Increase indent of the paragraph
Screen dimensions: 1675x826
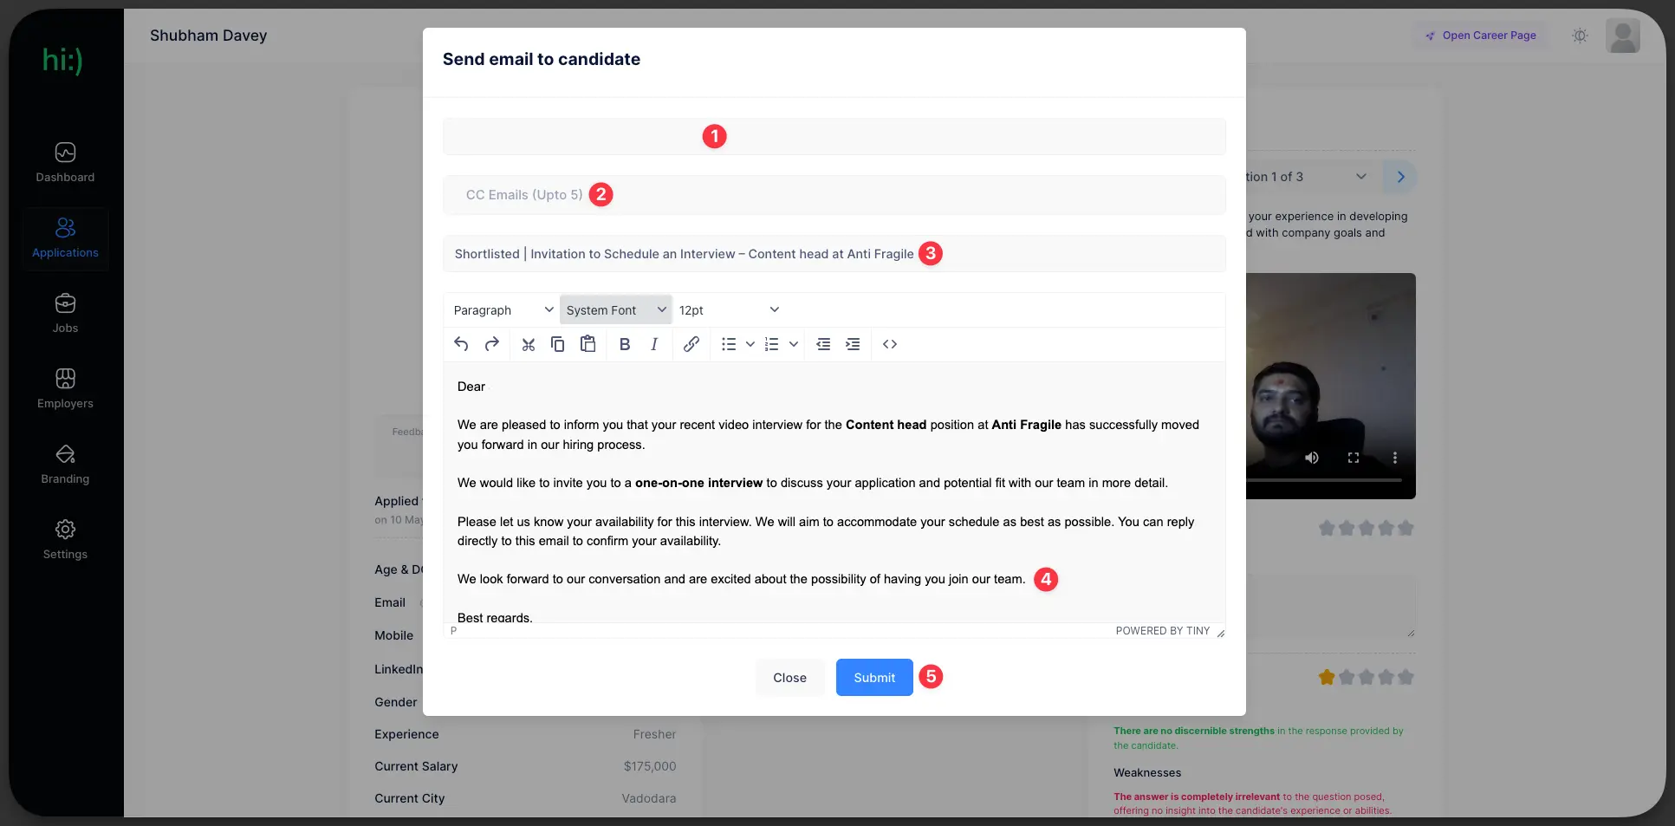[x=853, y=344]
